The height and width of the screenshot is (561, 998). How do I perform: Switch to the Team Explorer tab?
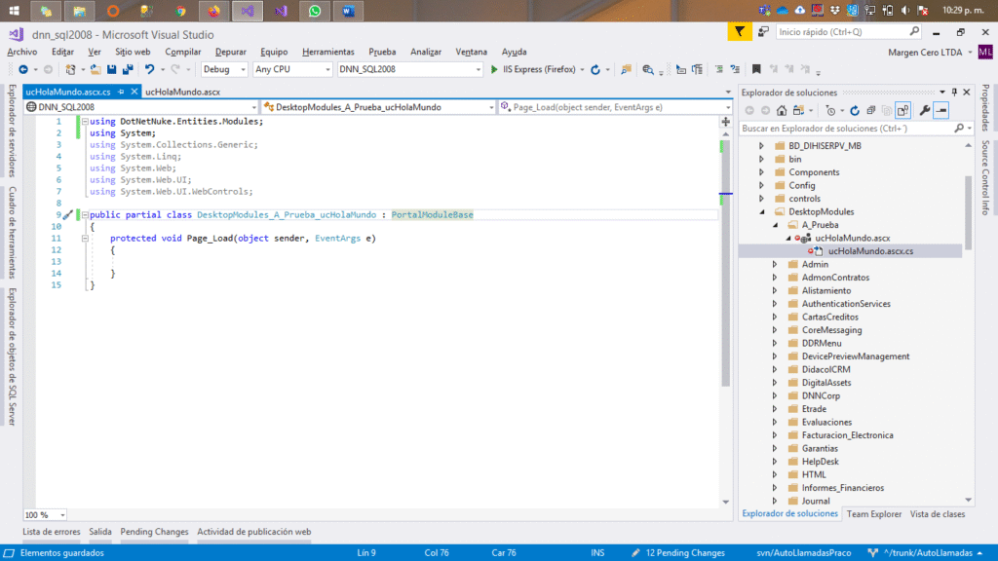click(874, 514)
